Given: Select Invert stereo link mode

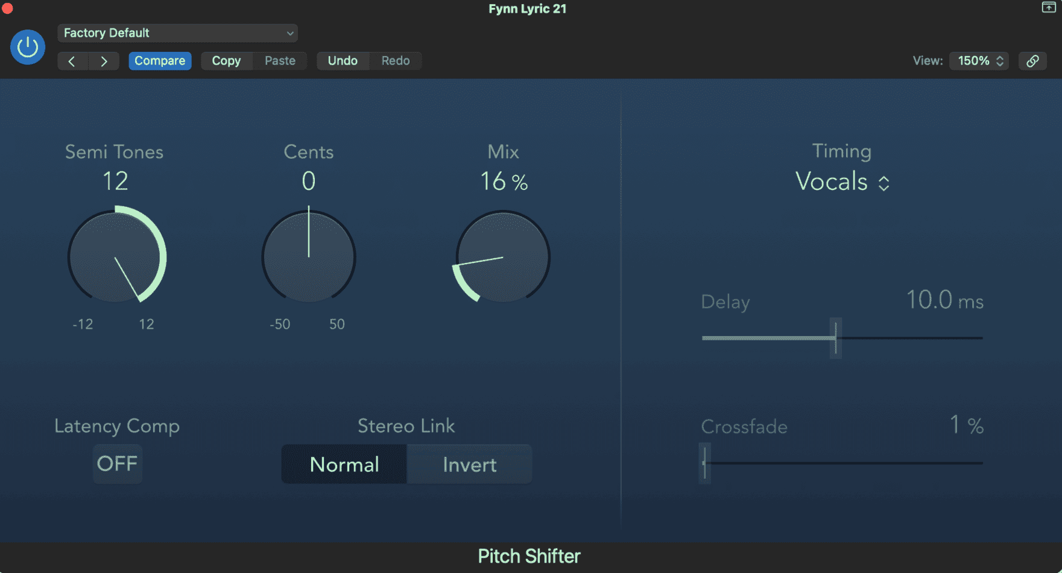Looking at the screenshot, I should point(470,464).
